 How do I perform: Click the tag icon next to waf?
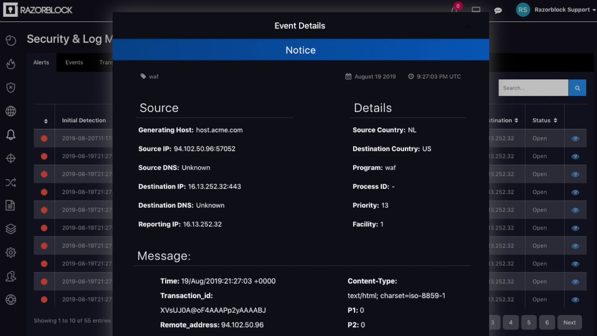coord(143,76)
